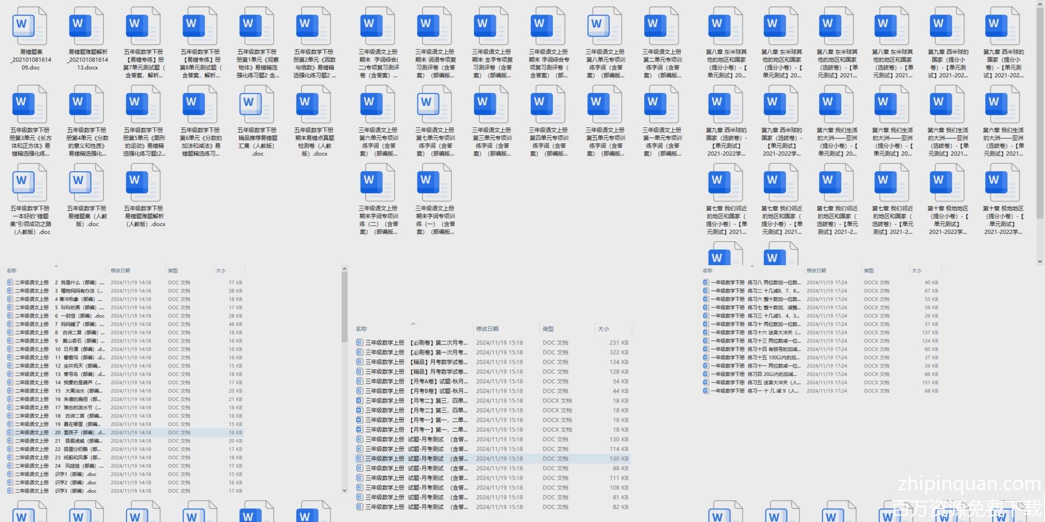Viewport: 1045px width, 522px height.
Task: Click up arrow of 二年级语文 list scrollbar
Action: tap(344, 269)
